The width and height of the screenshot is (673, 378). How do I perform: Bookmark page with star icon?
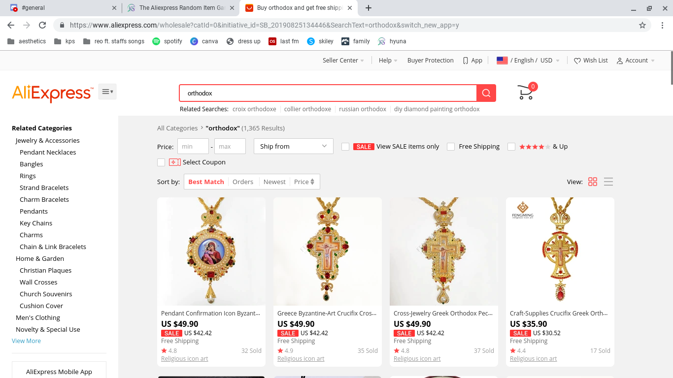[642, 25]
